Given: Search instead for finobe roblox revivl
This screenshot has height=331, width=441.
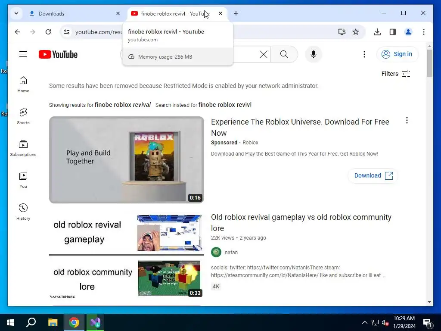Looking at the screenshot, I should click(225, 105).
